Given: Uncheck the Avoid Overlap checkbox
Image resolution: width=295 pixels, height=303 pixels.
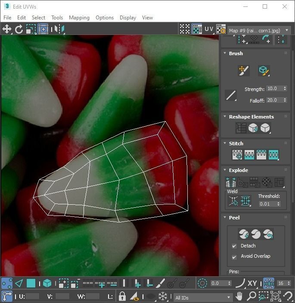Looking at the screenshot, I should coord(234,257).
